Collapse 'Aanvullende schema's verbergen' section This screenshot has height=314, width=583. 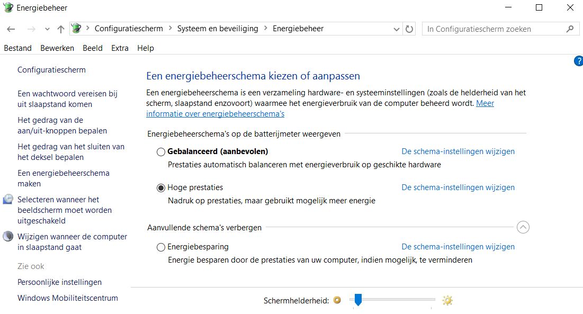[x=523, y=227]
